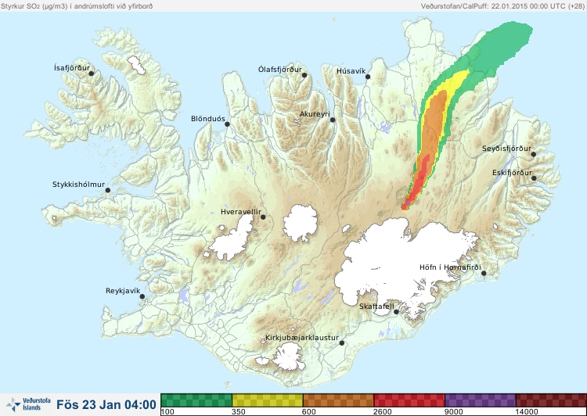Click the orange 600 legend swatch
The image size is (587, 416).
[338, 400]
